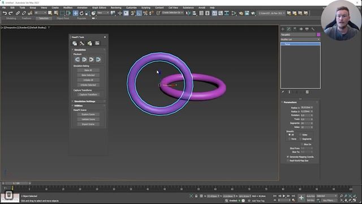Click the Undo arrow icon
Viewport: 362px width, 204px height.
coord(5,13)
